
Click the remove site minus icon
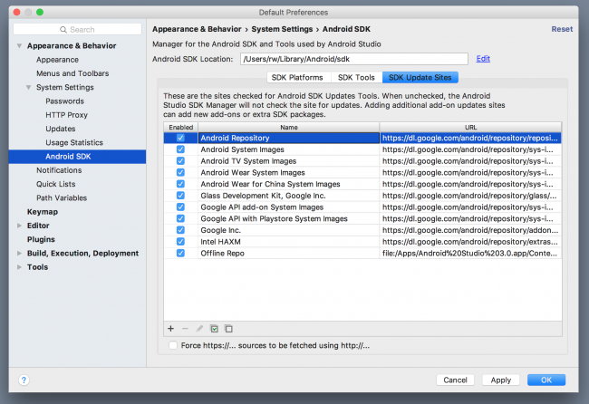185,328
